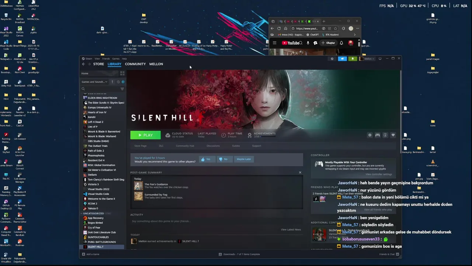Open the game settings gear icon
Viewport: 472px width, 266px height.
[x=370, y=135]
